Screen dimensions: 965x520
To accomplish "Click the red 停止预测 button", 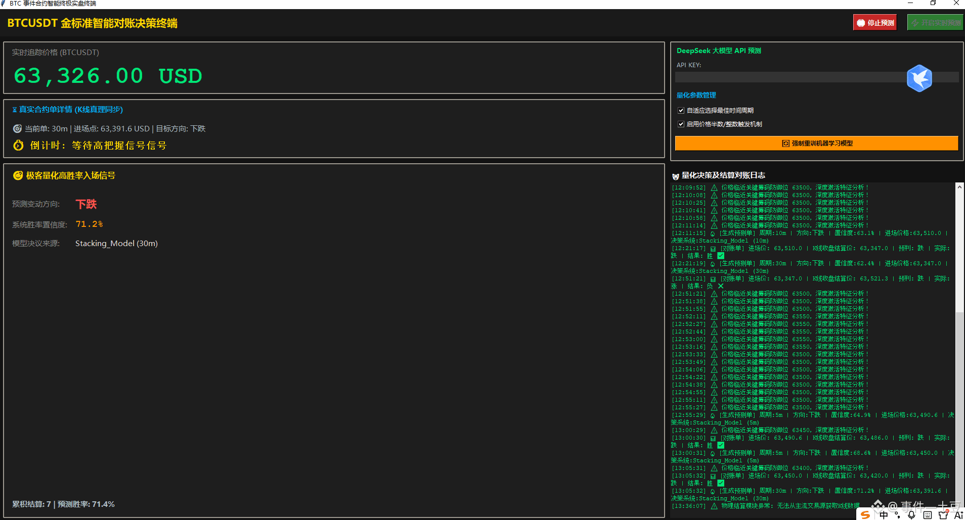I will (x=875, y=23).
